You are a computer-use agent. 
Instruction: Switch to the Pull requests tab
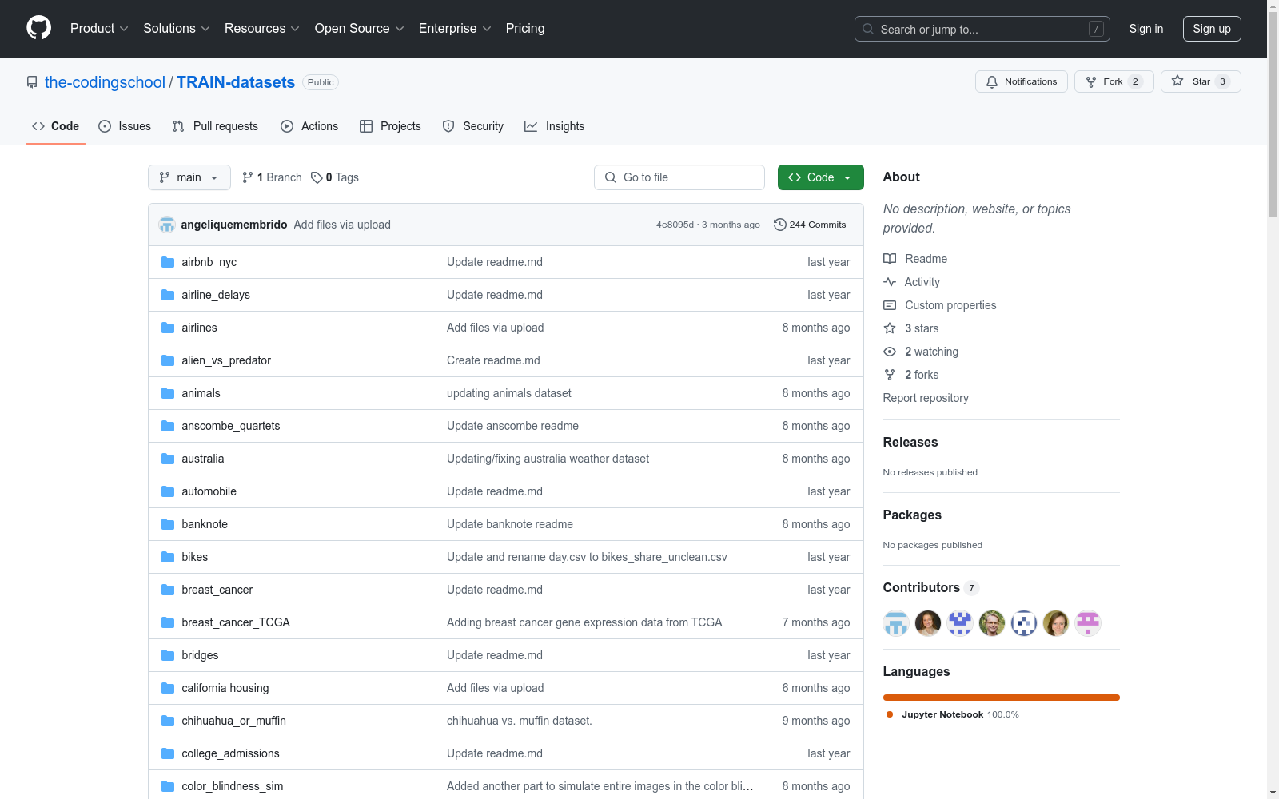point(215,126)
